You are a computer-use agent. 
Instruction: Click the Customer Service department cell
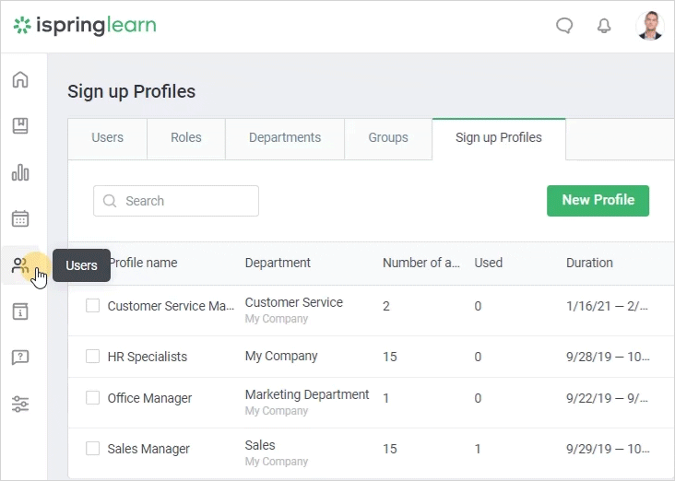[294, 302]
